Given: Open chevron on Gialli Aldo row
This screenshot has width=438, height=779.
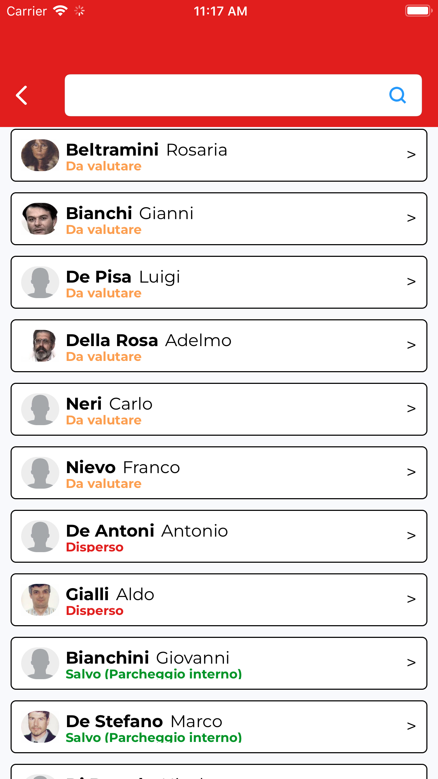Looking at the screenshot, I should tap(411, 599).
